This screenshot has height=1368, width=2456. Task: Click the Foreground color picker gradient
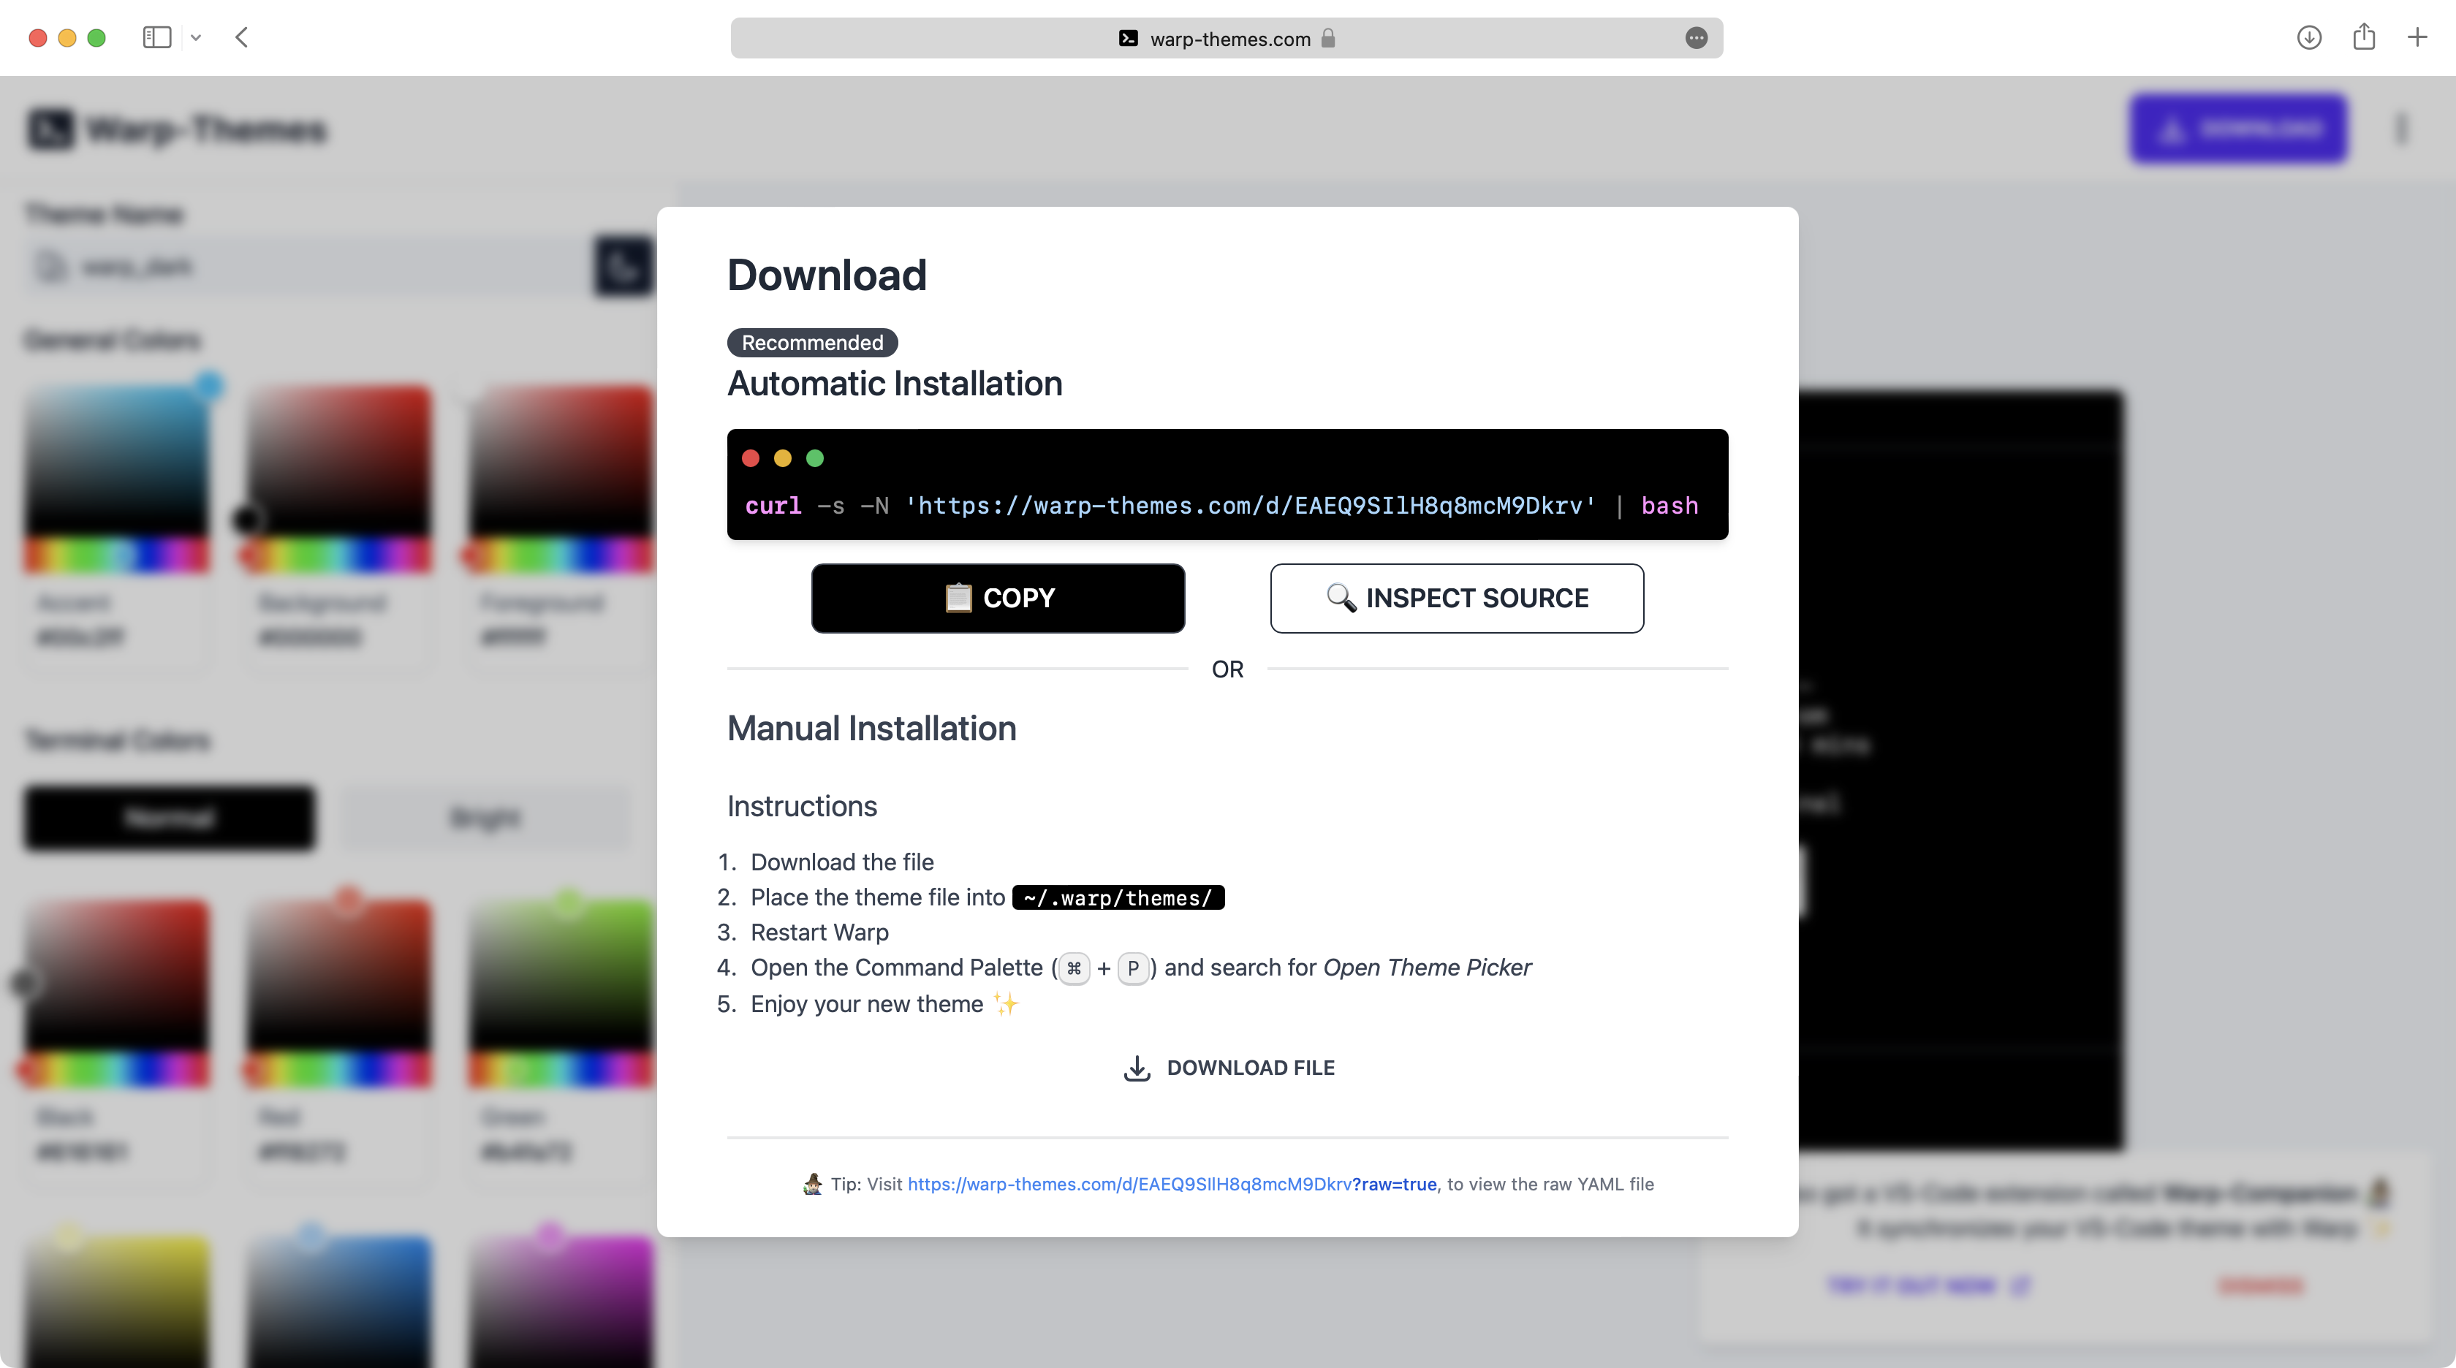click(x=561, y=460)
